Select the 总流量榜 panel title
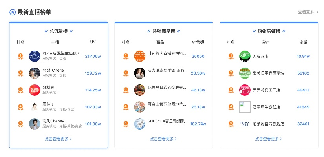This screenshot has width=324, height=157. tap(59, 31)
